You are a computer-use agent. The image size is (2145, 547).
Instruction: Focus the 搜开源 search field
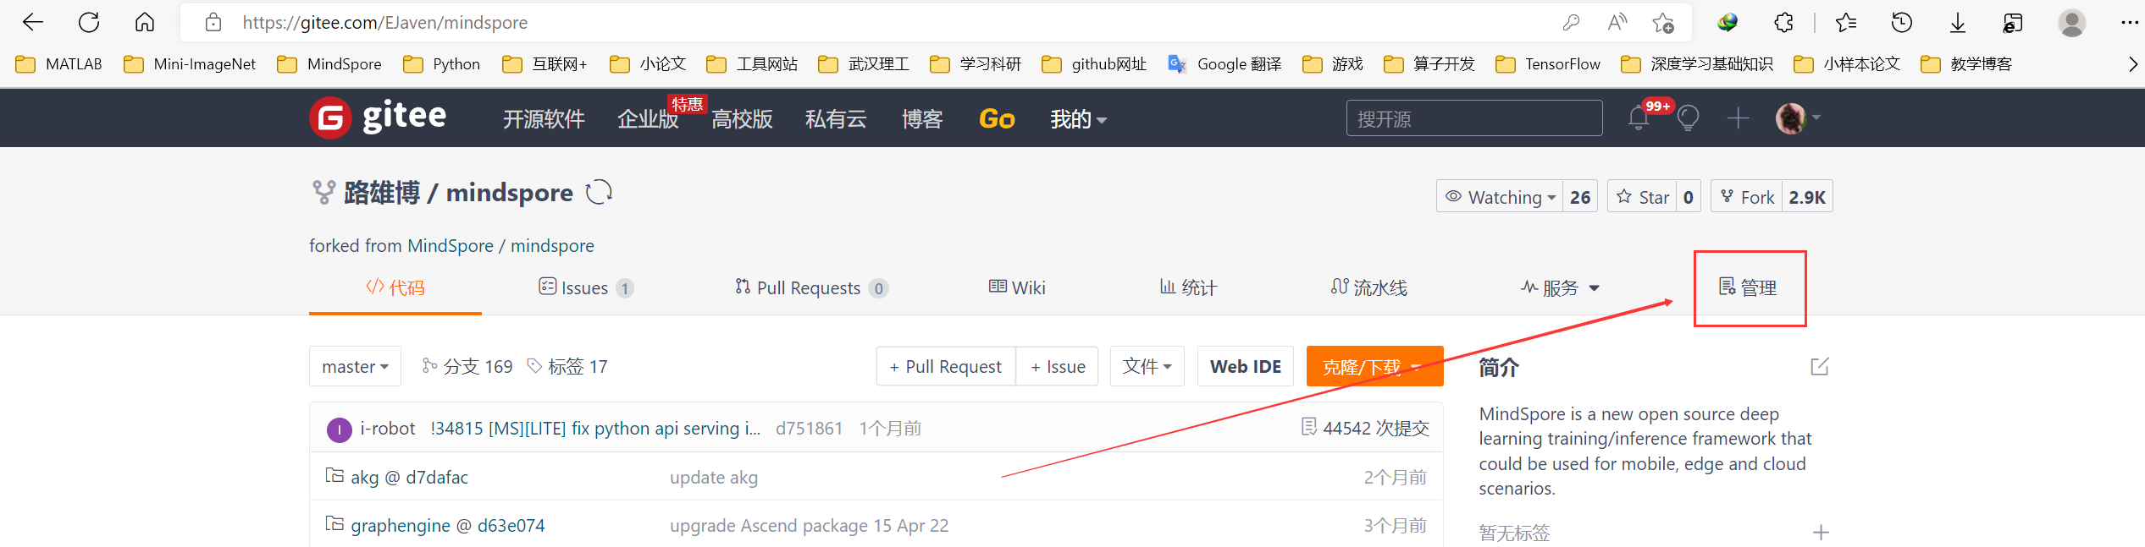coord(1474,118)
